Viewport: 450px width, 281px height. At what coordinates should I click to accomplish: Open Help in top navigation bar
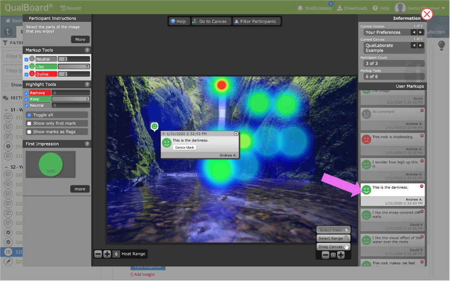point(381,8)
